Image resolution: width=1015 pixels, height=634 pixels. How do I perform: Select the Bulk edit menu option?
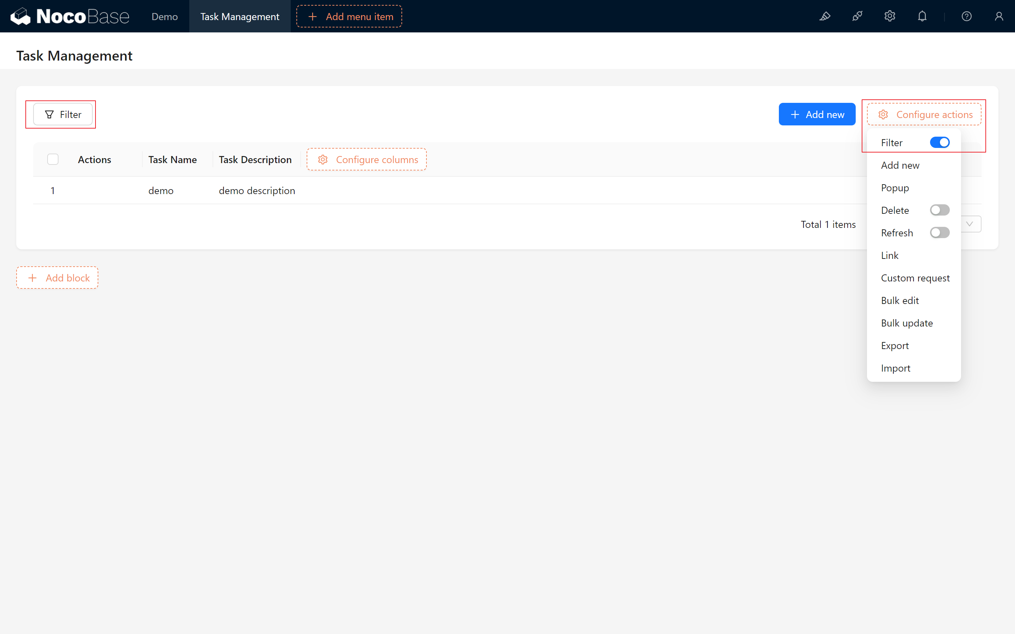[x=900, y=299]
